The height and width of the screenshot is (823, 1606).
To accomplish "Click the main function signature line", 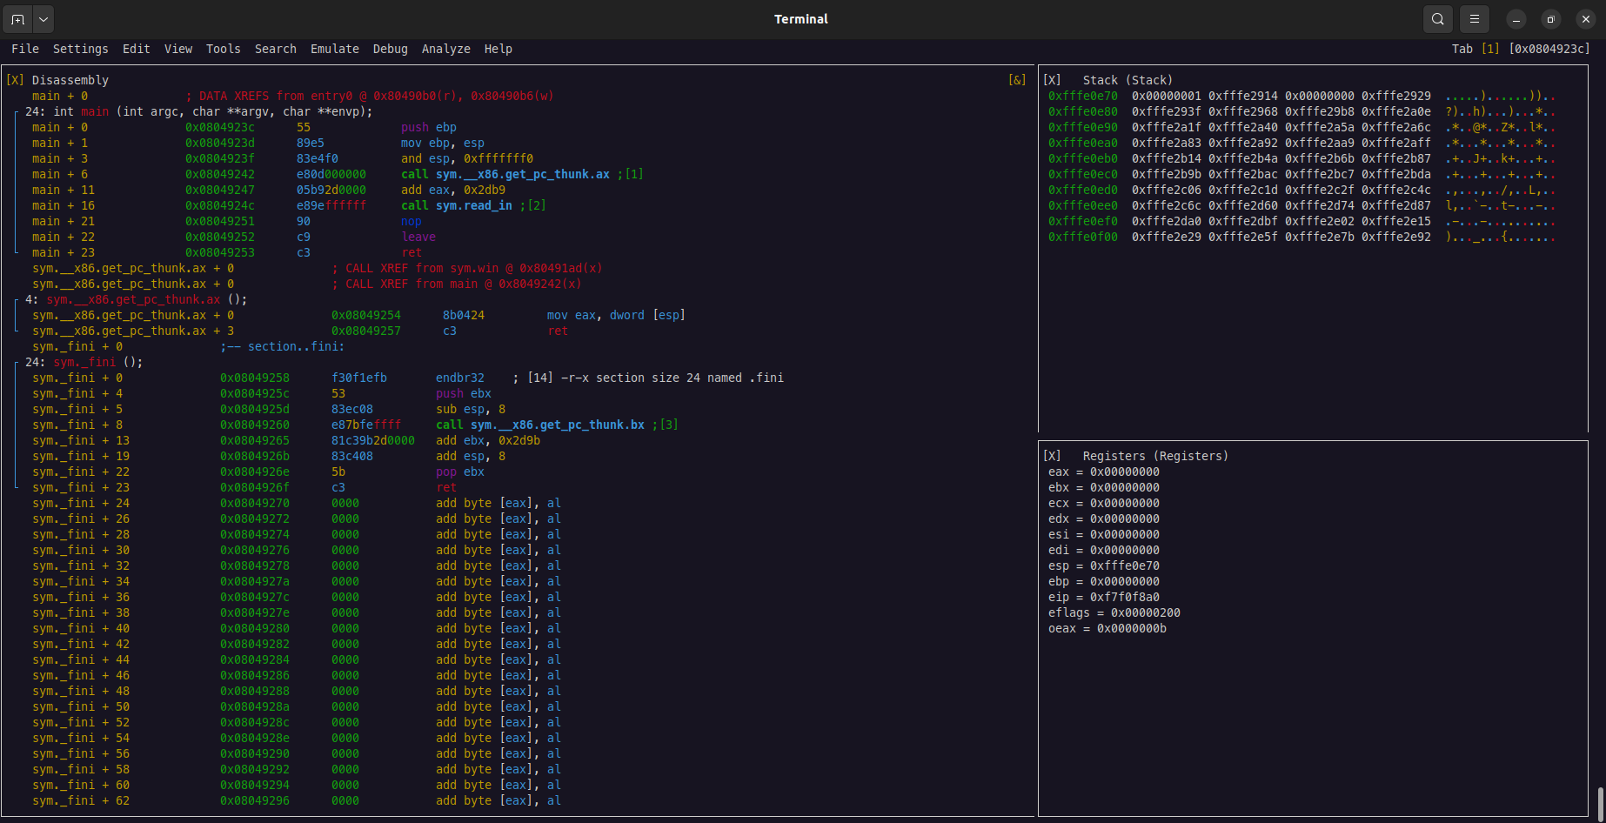I will pyautogui.click(x=199, y=111).
